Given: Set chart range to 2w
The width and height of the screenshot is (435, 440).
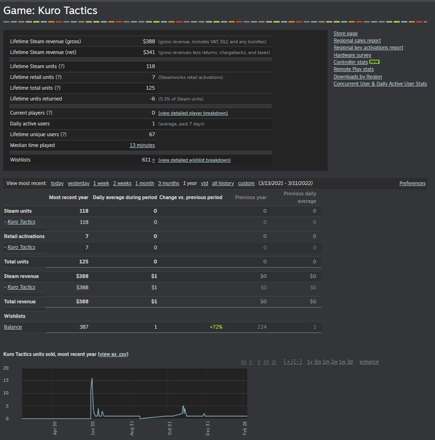Looking at the screenshot, I should (x=334, y=362).
